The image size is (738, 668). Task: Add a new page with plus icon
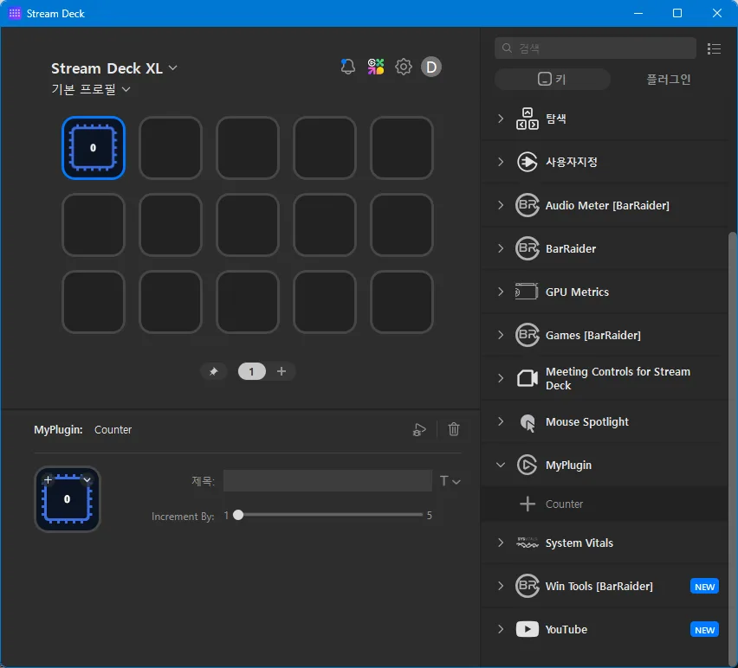(281, 371)
